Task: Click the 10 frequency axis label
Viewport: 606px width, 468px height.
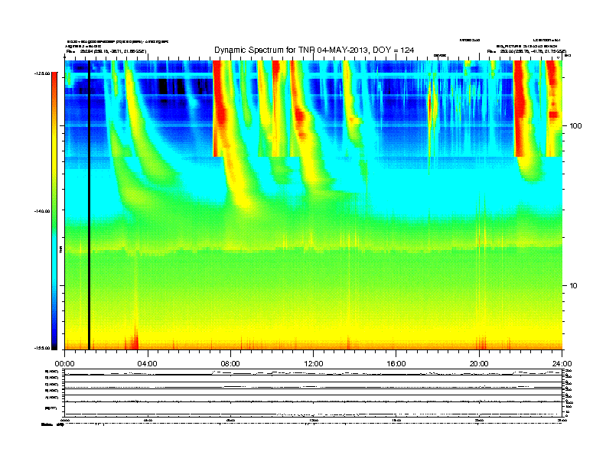Action: pyautogui.click(x=574, y=286)
